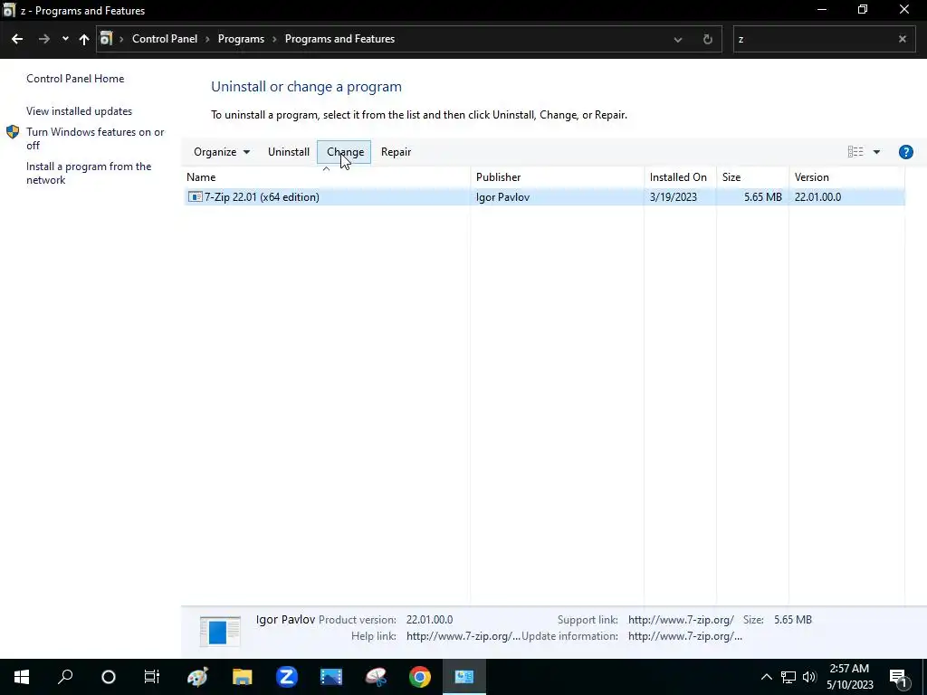927x695 pixels.
Task: Click the Change toolbar button
Action: [345, 152]
